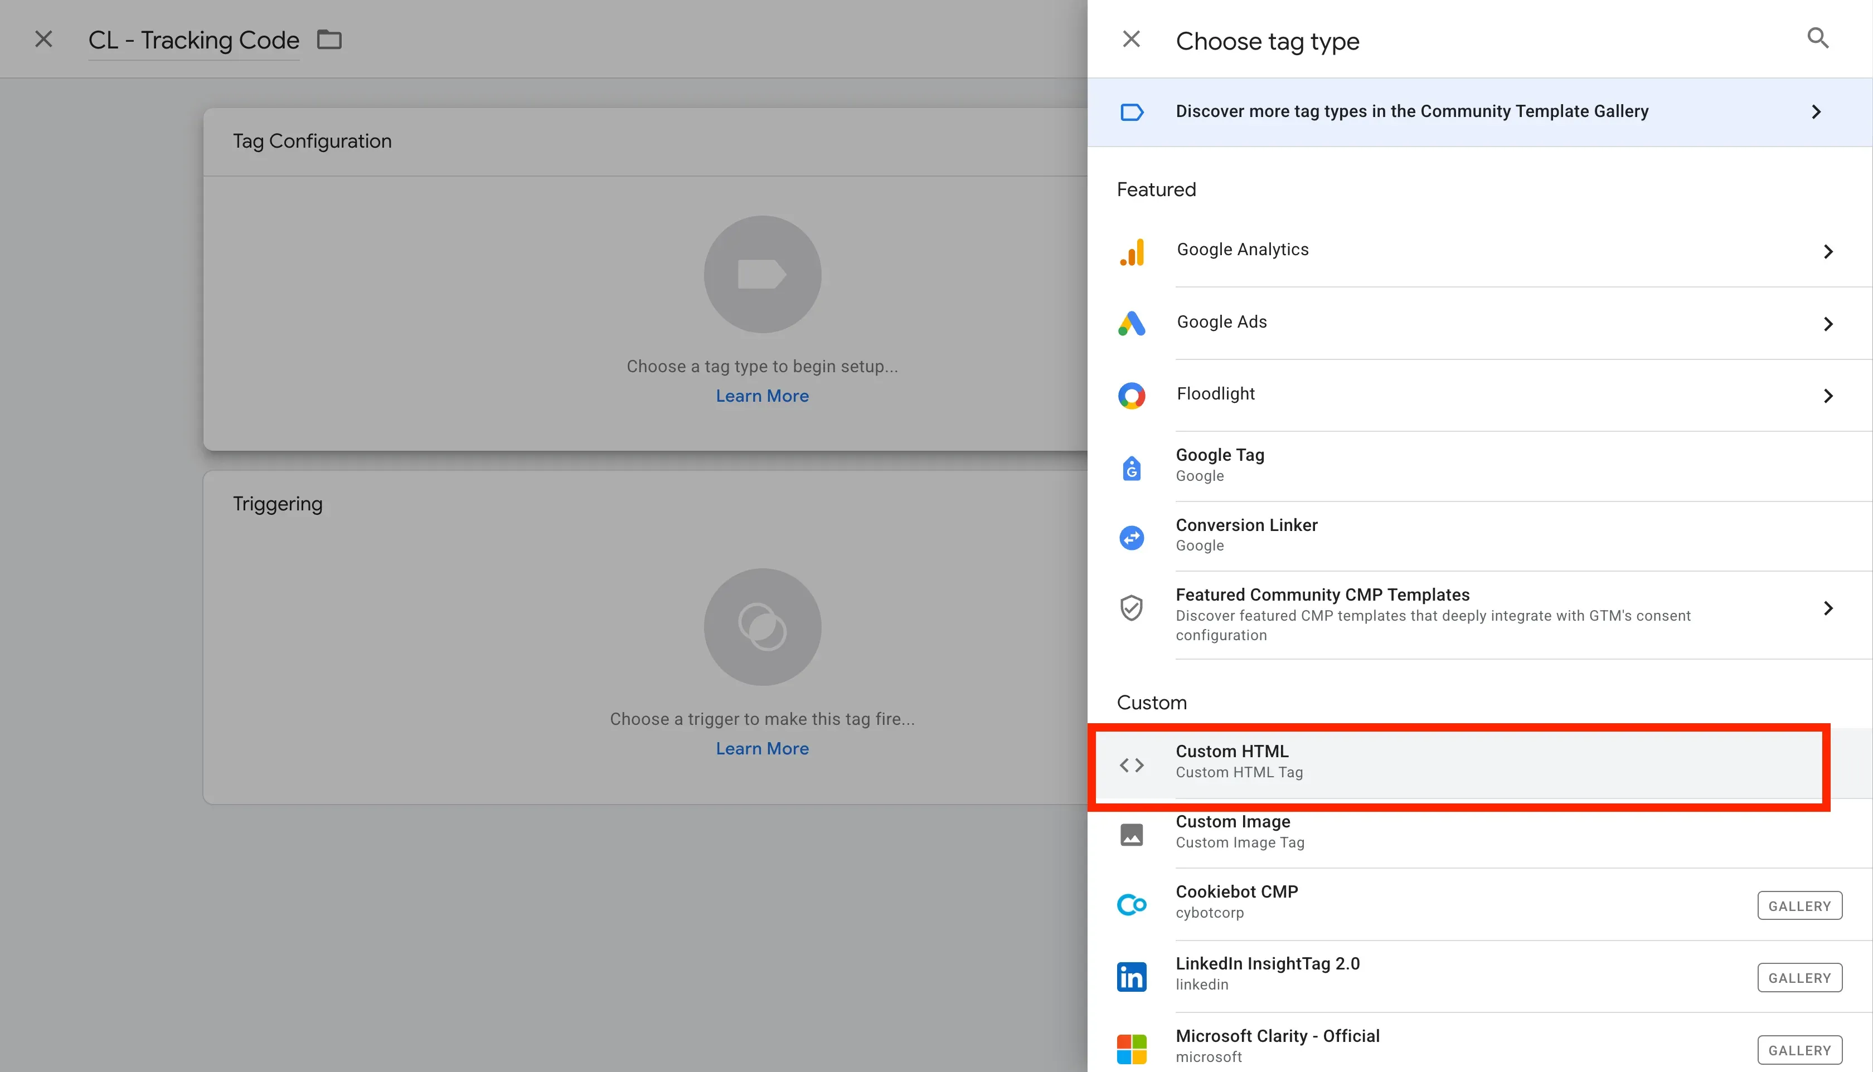Select LinkedIn InsightTag 2.0 template
Image resolution: width=1873 pixels, height=1072 pixels.
coord(1479,976)
